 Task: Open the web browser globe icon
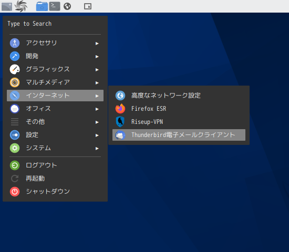(x=67, y=6)
